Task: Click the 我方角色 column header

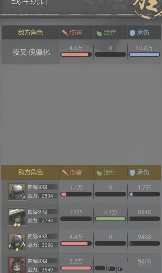Action: click(30, 172)
